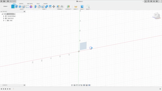Select the Offset Face tool
Viewport: 162px width, 91px height.
(50, 7)
